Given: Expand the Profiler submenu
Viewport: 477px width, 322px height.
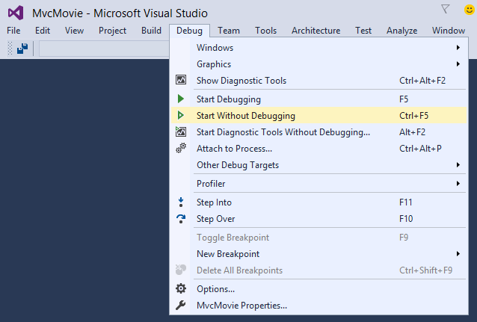Looking at the screenshot, I should (x=318, y=183).
